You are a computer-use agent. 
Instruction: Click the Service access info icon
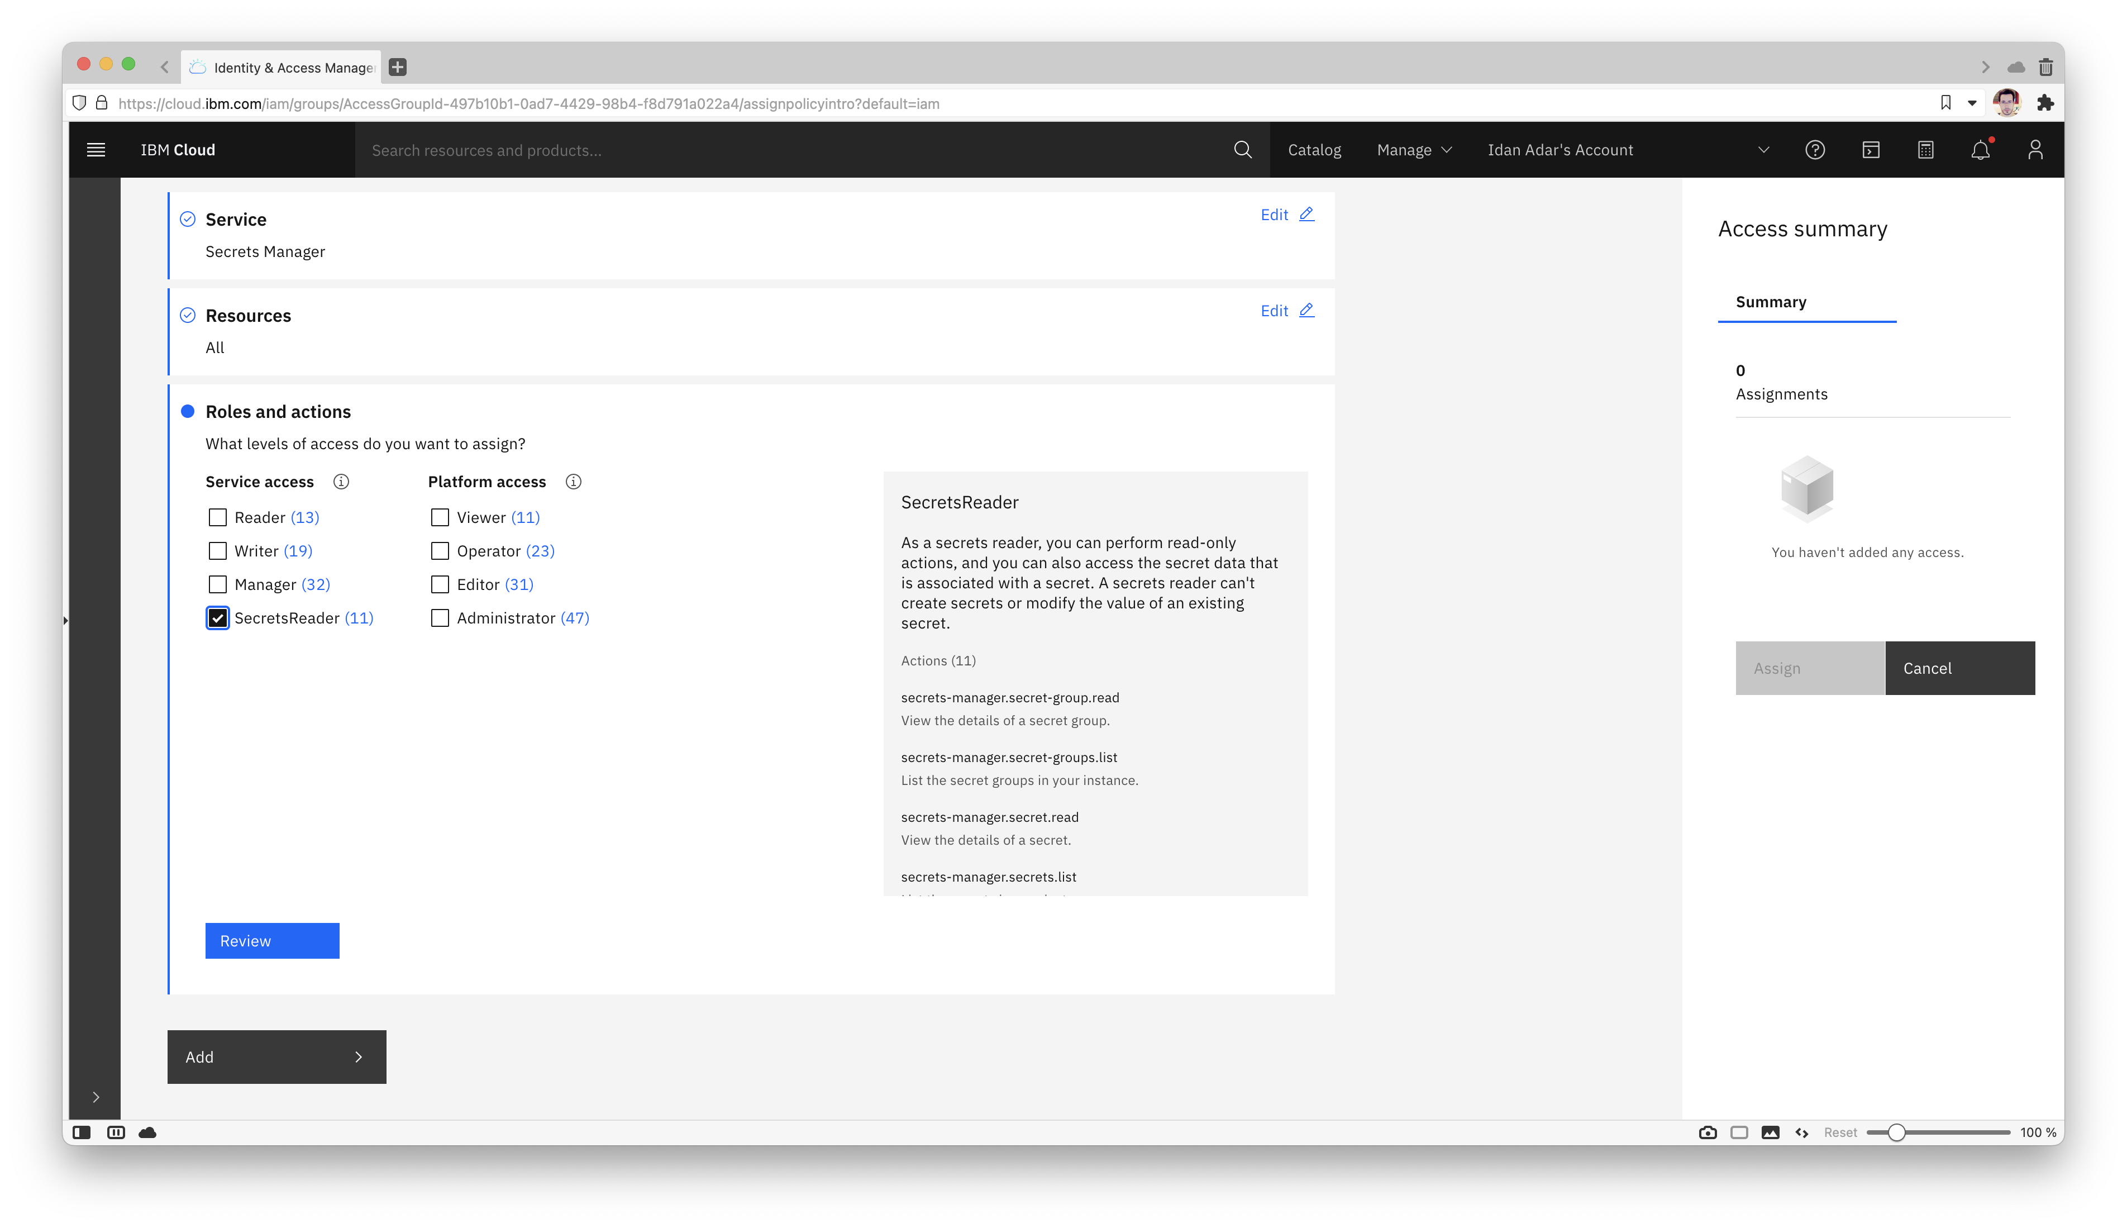point(341,482)
